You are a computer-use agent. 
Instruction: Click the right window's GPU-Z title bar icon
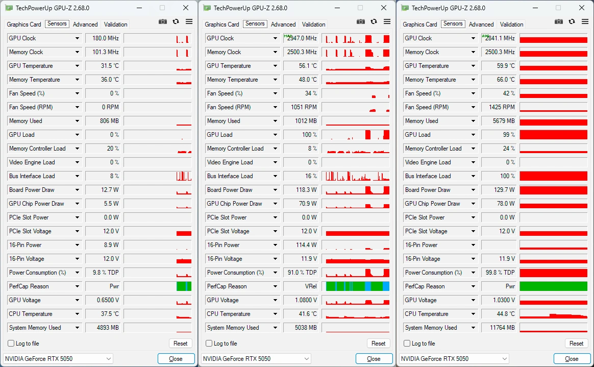point(405,8)
